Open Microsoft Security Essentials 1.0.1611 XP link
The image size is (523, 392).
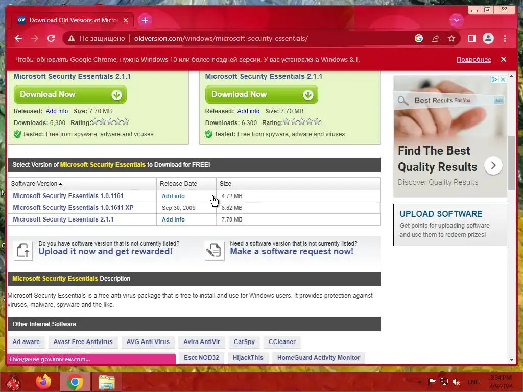[x=73, y=208]
